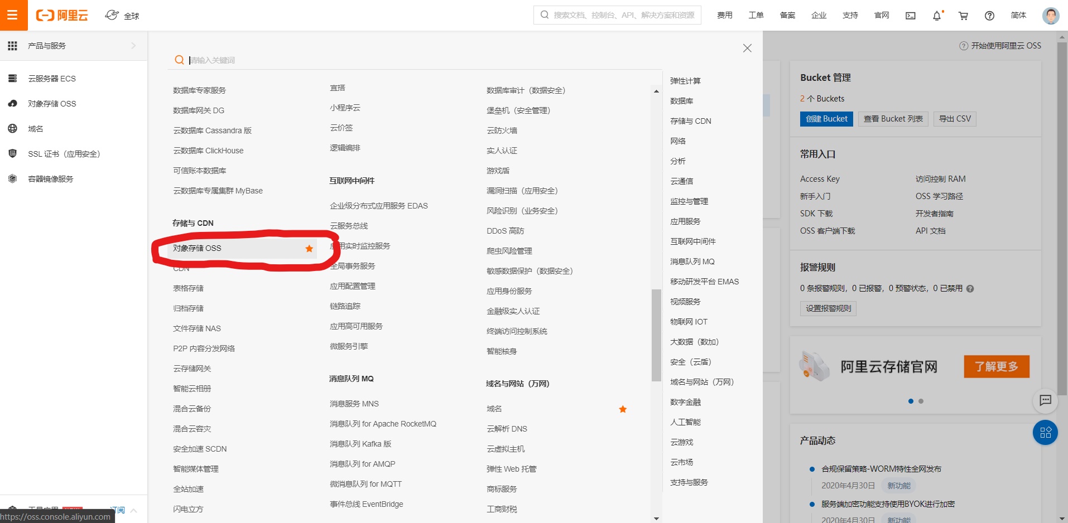Open the 备案 top menu

[x=787, y=16]
